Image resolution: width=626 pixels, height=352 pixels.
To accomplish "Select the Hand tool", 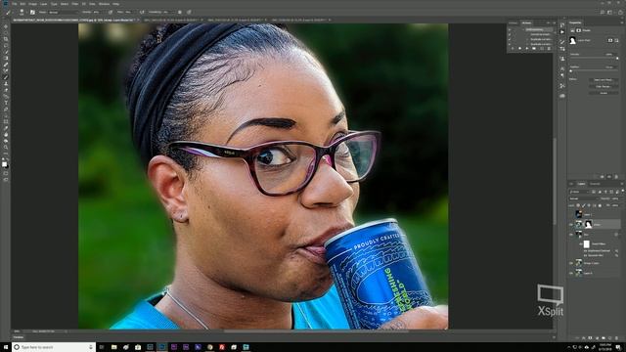I will [x=6, y=141].
